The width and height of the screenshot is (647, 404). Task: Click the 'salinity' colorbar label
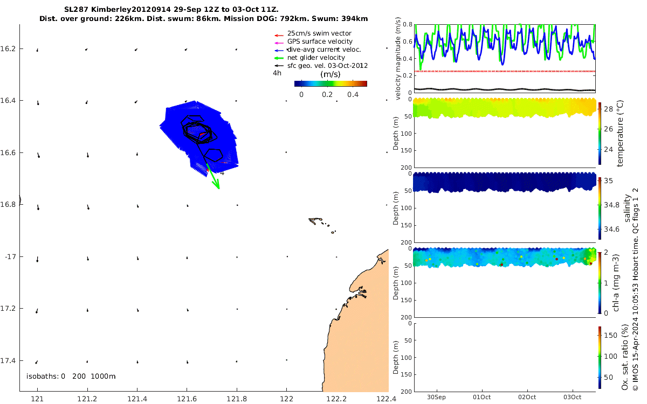coord(627,208)
